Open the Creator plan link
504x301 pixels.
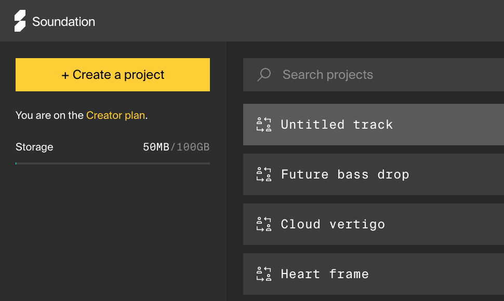(x=115, y=115)
